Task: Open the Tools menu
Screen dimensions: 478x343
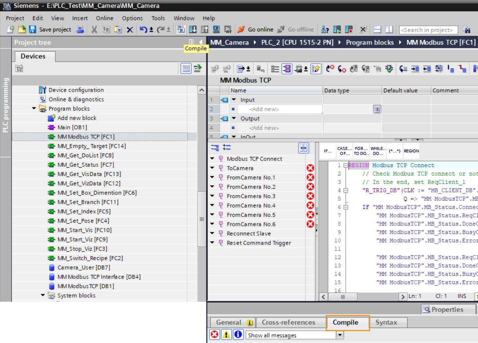Action: point(158,18)
